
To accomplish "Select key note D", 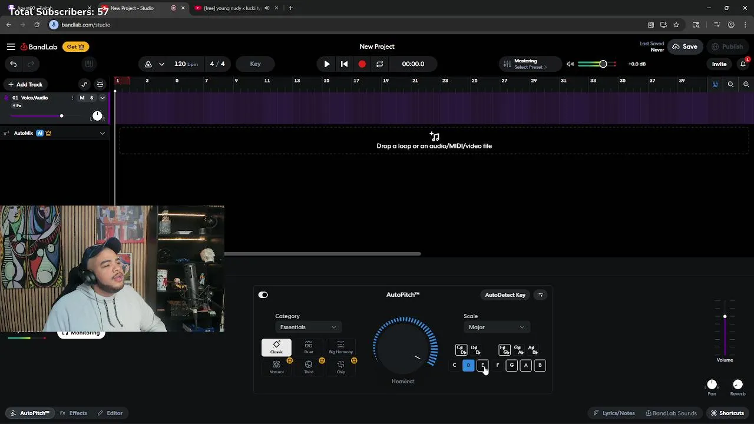I will pyautogui.click(x=468, y=365).
